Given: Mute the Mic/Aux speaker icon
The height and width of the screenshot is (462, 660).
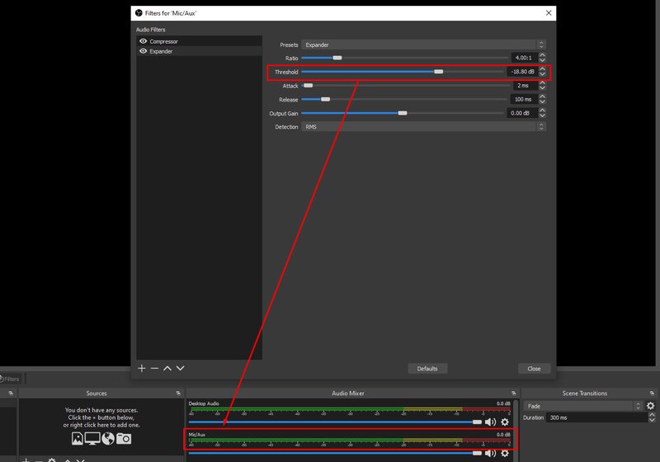Looking at the screenshot, I should point(490,453).
